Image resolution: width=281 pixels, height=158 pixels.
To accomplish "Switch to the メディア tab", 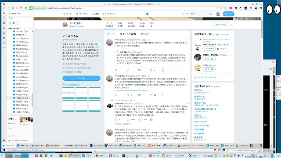I will coord(145,34).
